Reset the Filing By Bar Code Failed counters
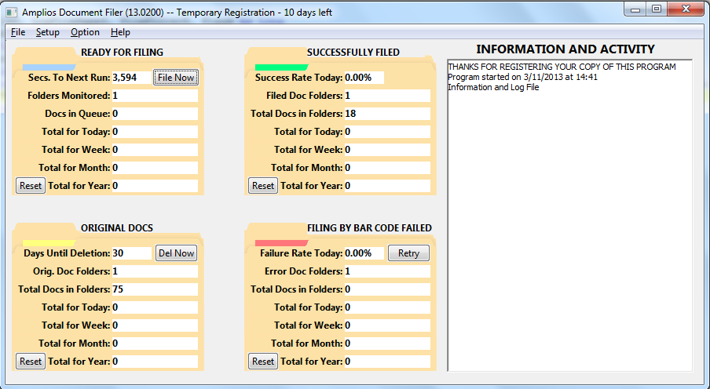The height and width of the screenshot is (389, 710). (263, 362)
